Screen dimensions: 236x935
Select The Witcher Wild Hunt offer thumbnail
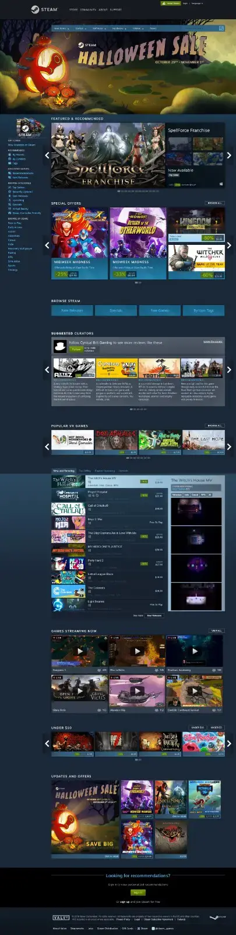[196, 261]
